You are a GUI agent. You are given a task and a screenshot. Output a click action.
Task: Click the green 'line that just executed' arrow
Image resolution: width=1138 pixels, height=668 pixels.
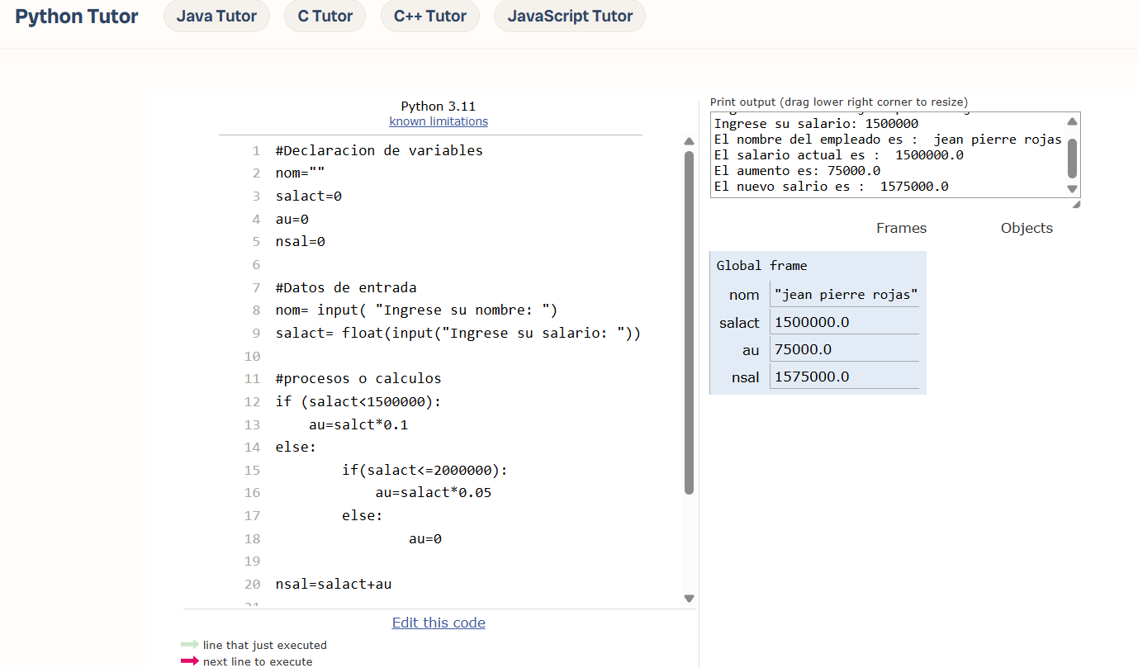[x=190, y=645]
